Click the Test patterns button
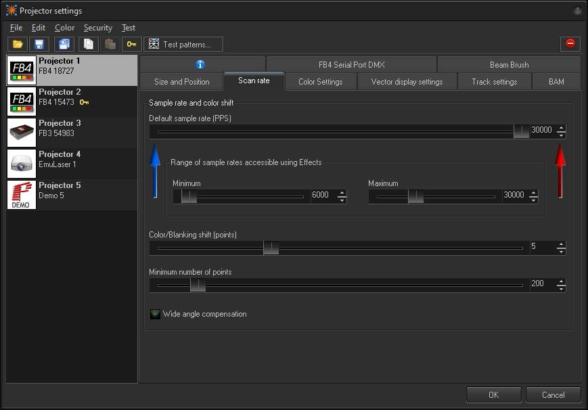Image resolution: width=588 pixels, height=410 pixels. (x=183, y=44)
